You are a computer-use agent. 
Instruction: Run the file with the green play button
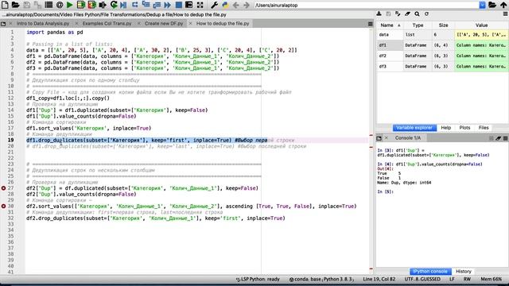(x=70, y=5)
